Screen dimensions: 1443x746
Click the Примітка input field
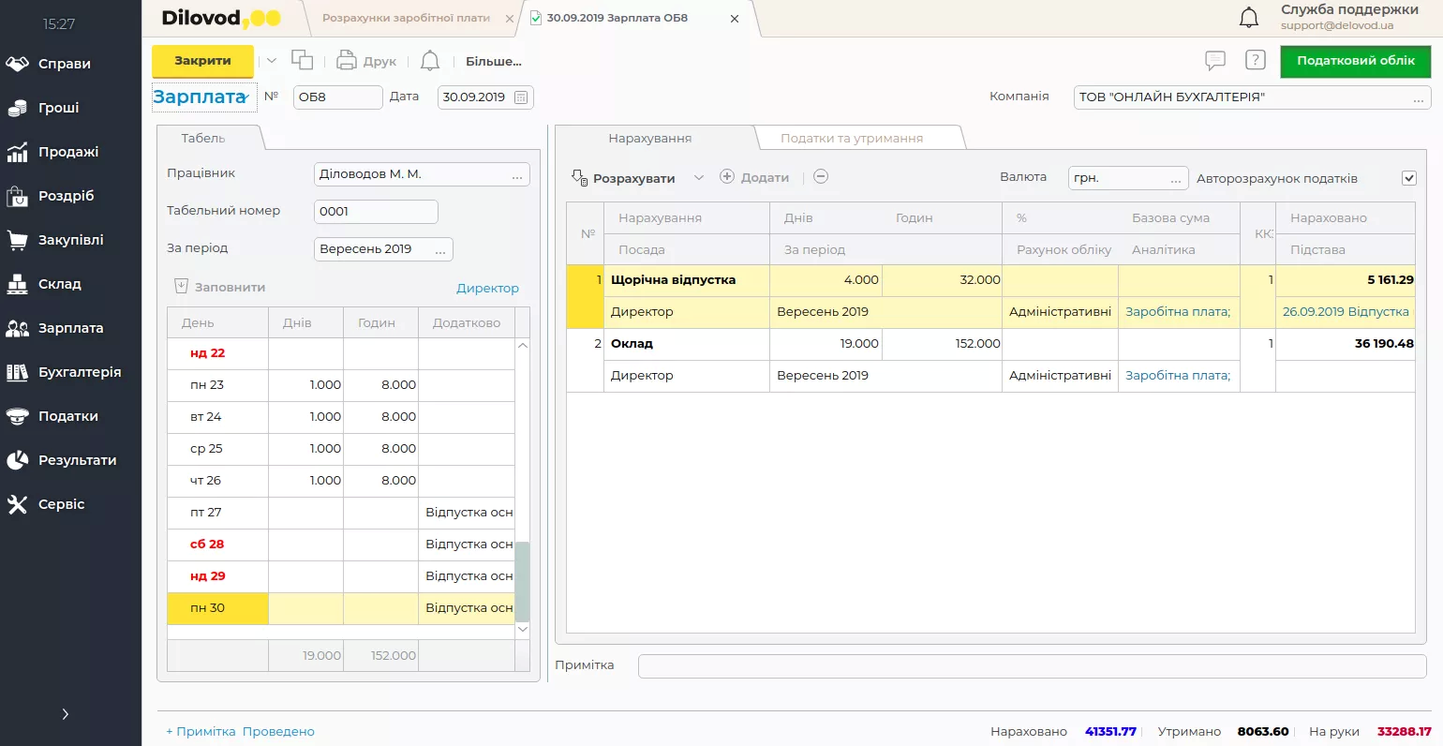tap(1031, 665)
